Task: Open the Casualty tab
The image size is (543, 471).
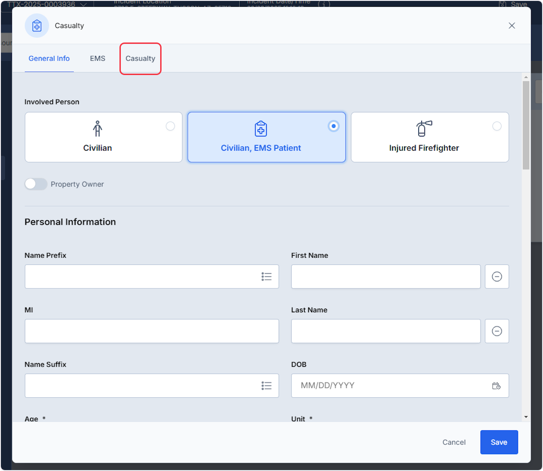Action: 140,58
